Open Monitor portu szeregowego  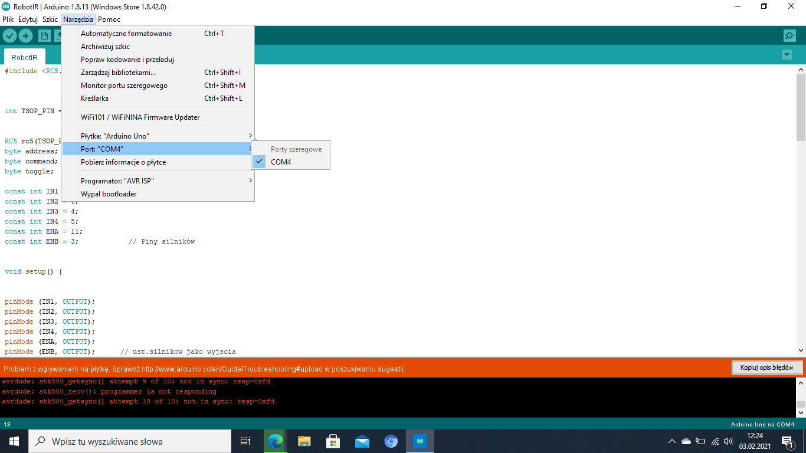(158, 86)
